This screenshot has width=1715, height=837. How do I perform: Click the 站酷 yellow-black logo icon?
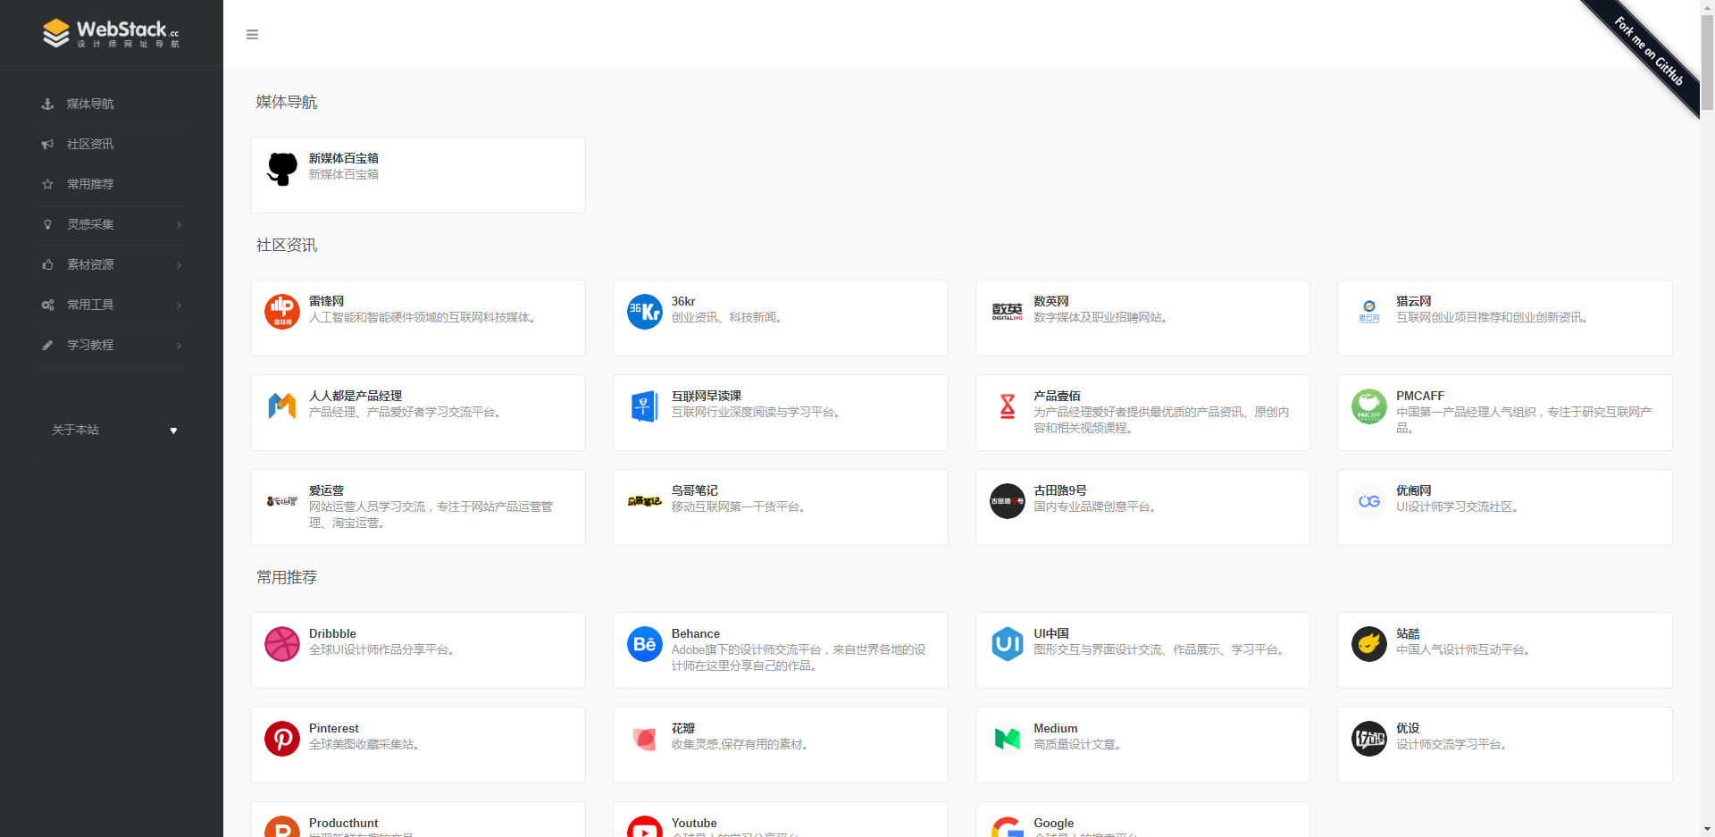click(x=1369, y=644)
